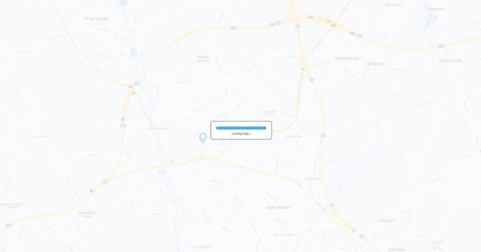Select the Garston area label
This screenshot has height=252, width=481.
click(293, 137)
